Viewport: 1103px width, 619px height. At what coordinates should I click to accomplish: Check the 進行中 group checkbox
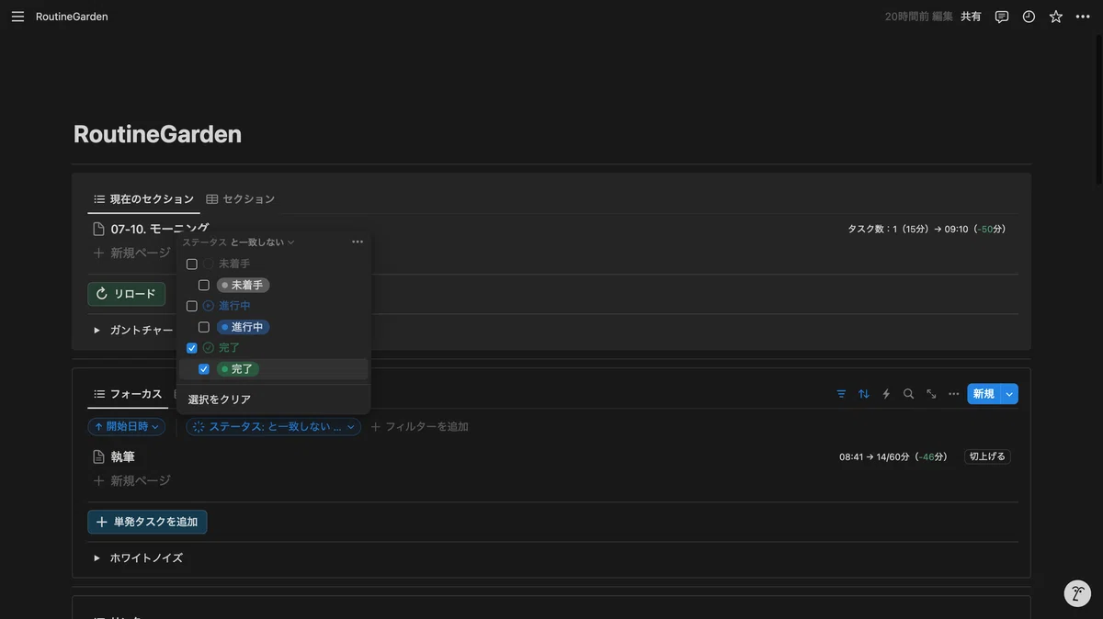[x=191, y=306]
